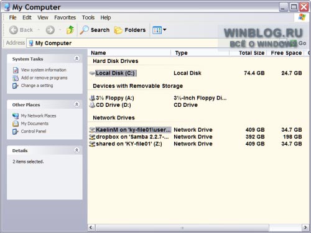This screenshot has height=233, width=311.
Task: Click the View system information link
Action: coord(44,70)
